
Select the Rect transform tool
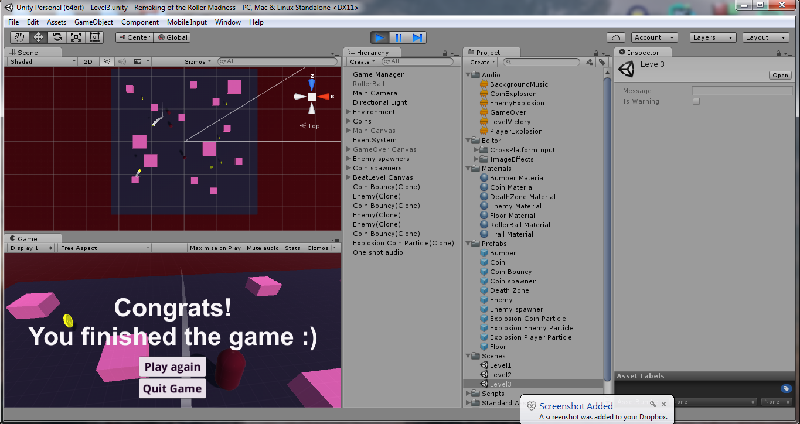pyautogui.click(x=94, y=37)
